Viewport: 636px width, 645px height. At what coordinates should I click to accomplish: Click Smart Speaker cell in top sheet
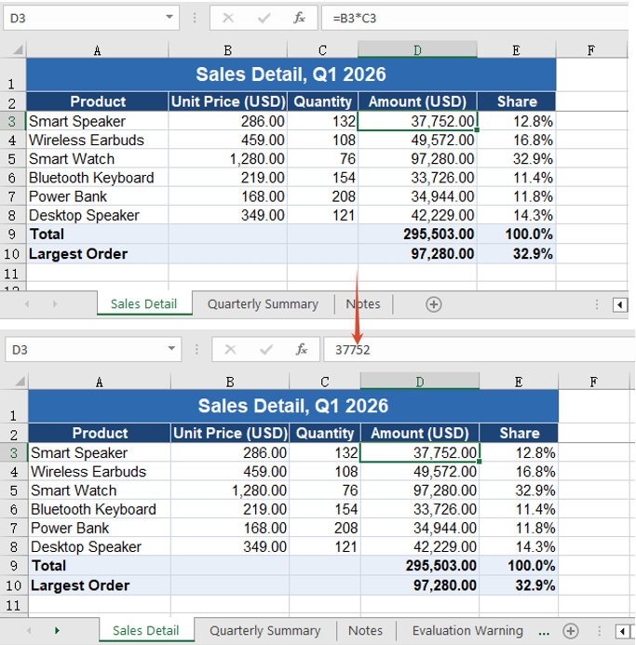click(x=97, y=121)
